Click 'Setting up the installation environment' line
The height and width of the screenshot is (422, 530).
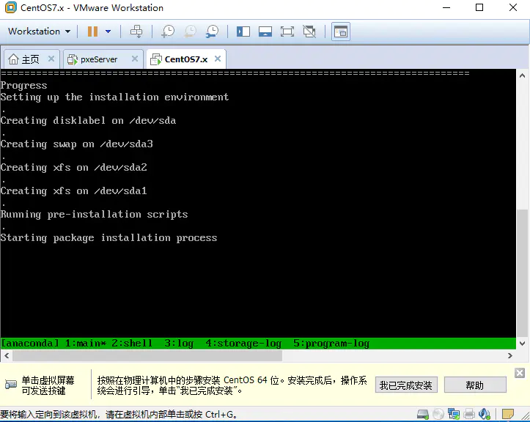pos(114,97)
